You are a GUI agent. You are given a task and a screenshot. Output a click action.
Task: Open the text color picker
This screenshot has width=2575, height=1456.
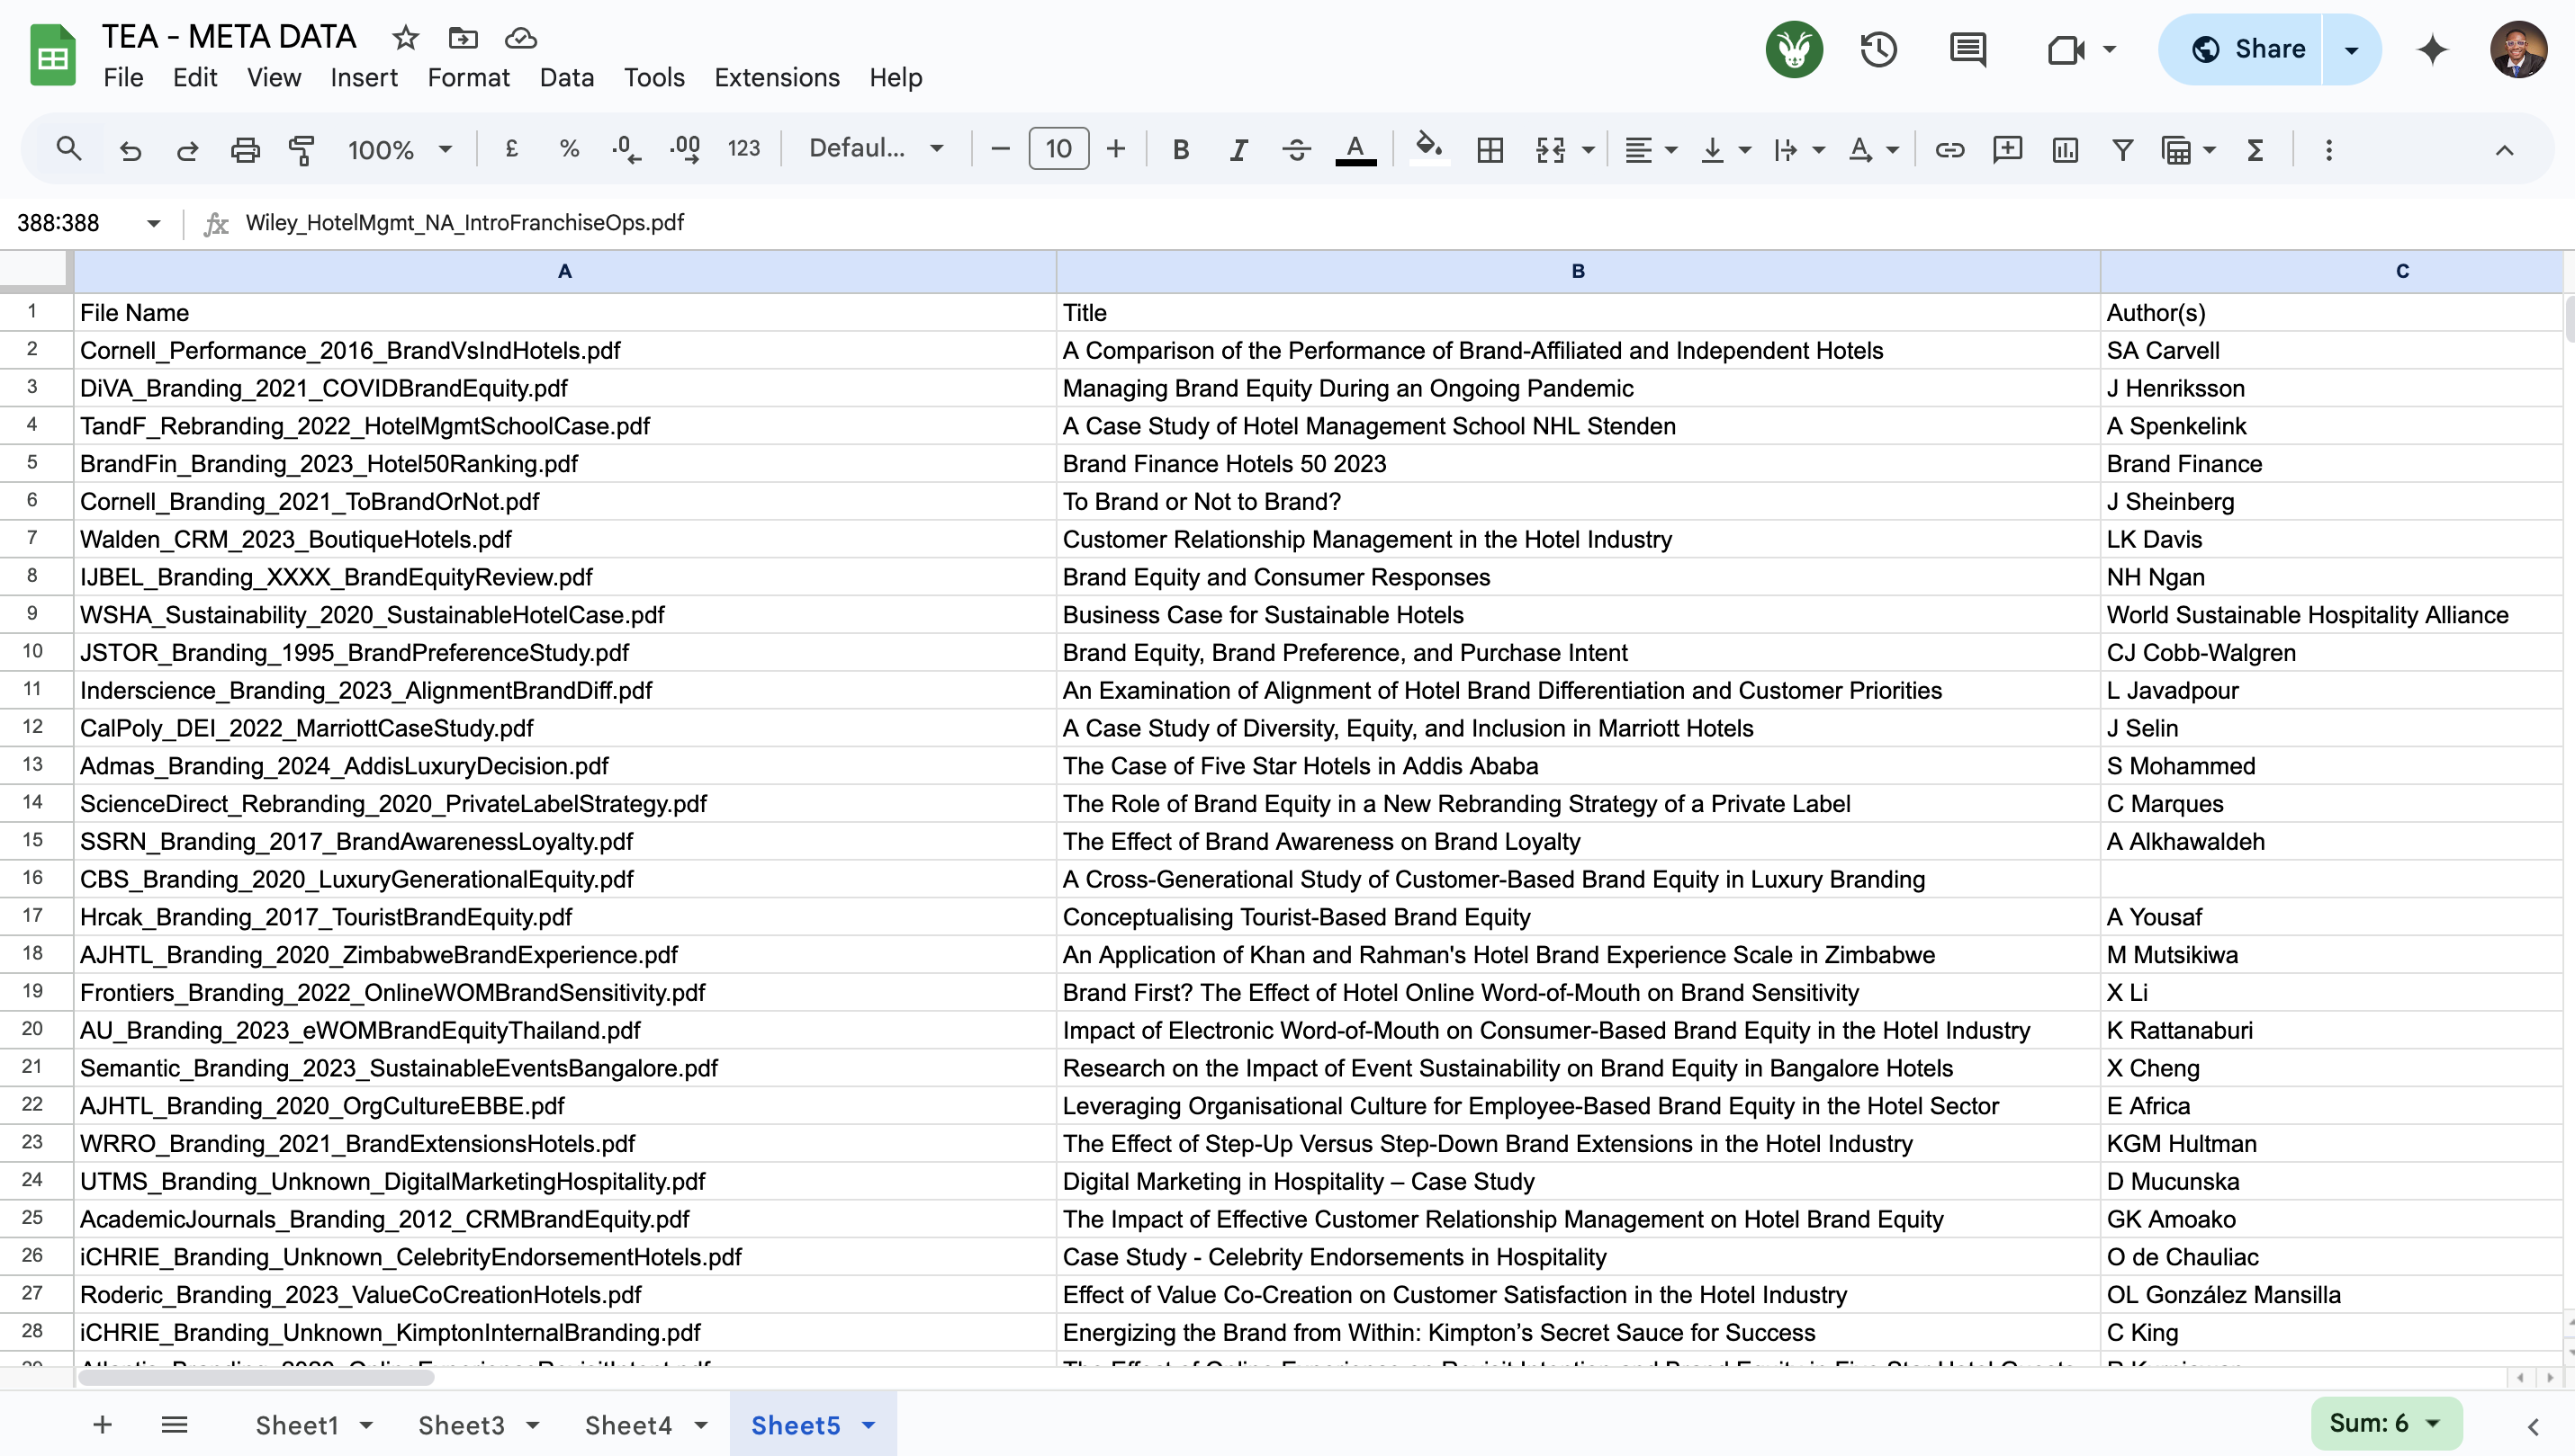pos(1355,149)
